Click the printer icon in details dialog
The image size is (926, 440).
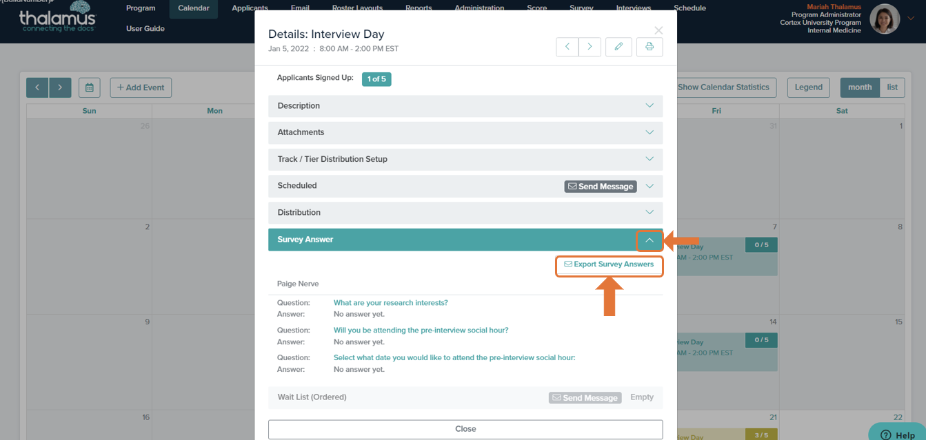tap(650, 47)
